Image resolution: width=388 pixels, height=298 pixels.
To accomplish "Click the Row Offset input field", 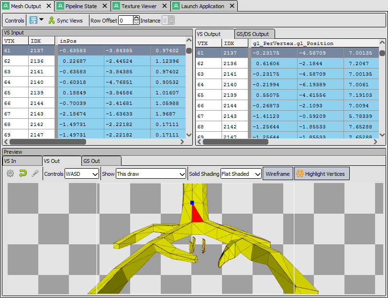I will click(126, 20).
